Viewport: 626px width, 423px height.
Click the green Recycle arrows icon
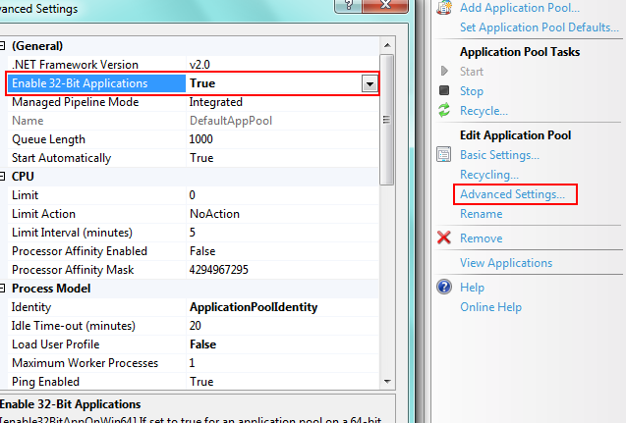coord(444,110)
